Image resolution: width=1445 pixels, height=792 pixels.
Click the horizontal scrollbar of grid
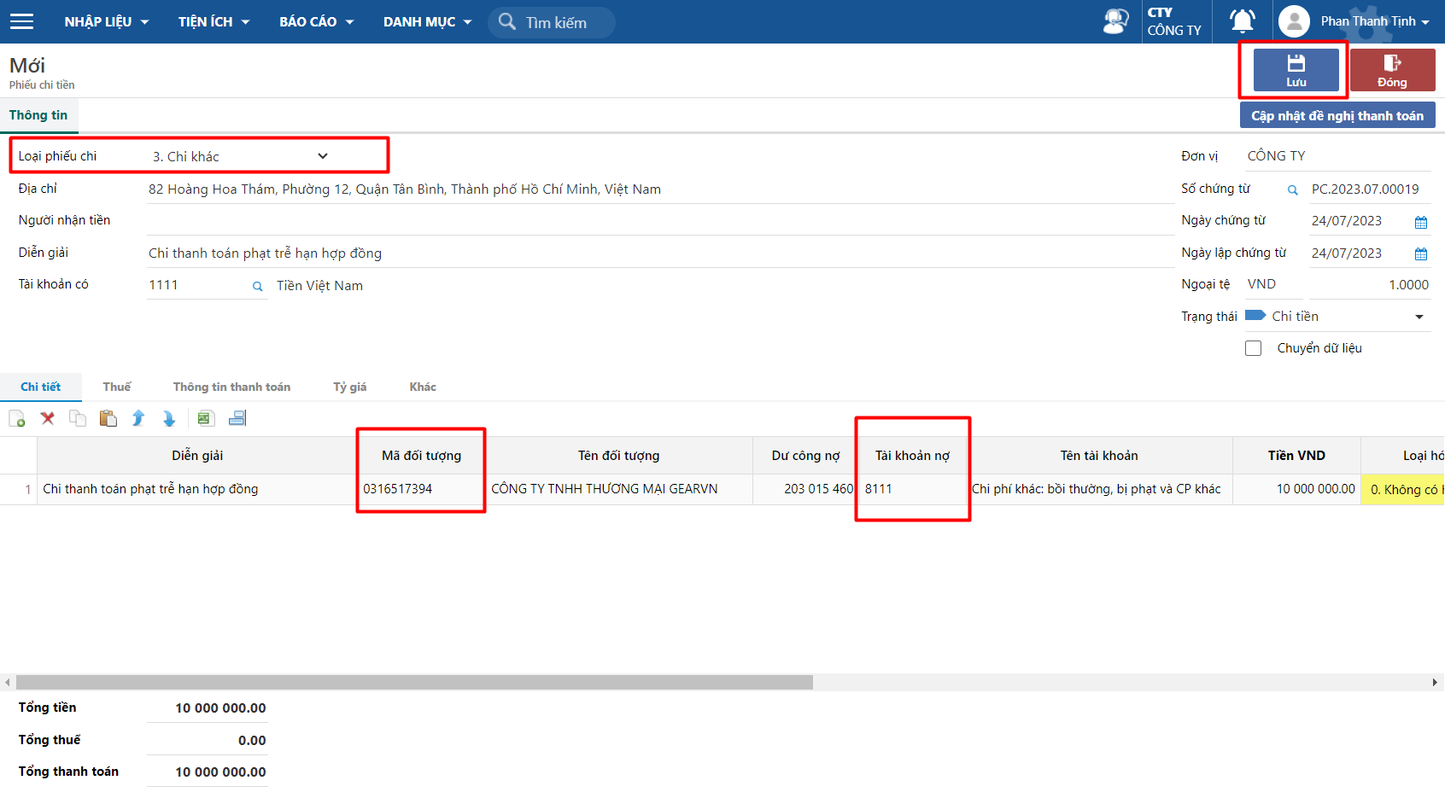[414, 682]
